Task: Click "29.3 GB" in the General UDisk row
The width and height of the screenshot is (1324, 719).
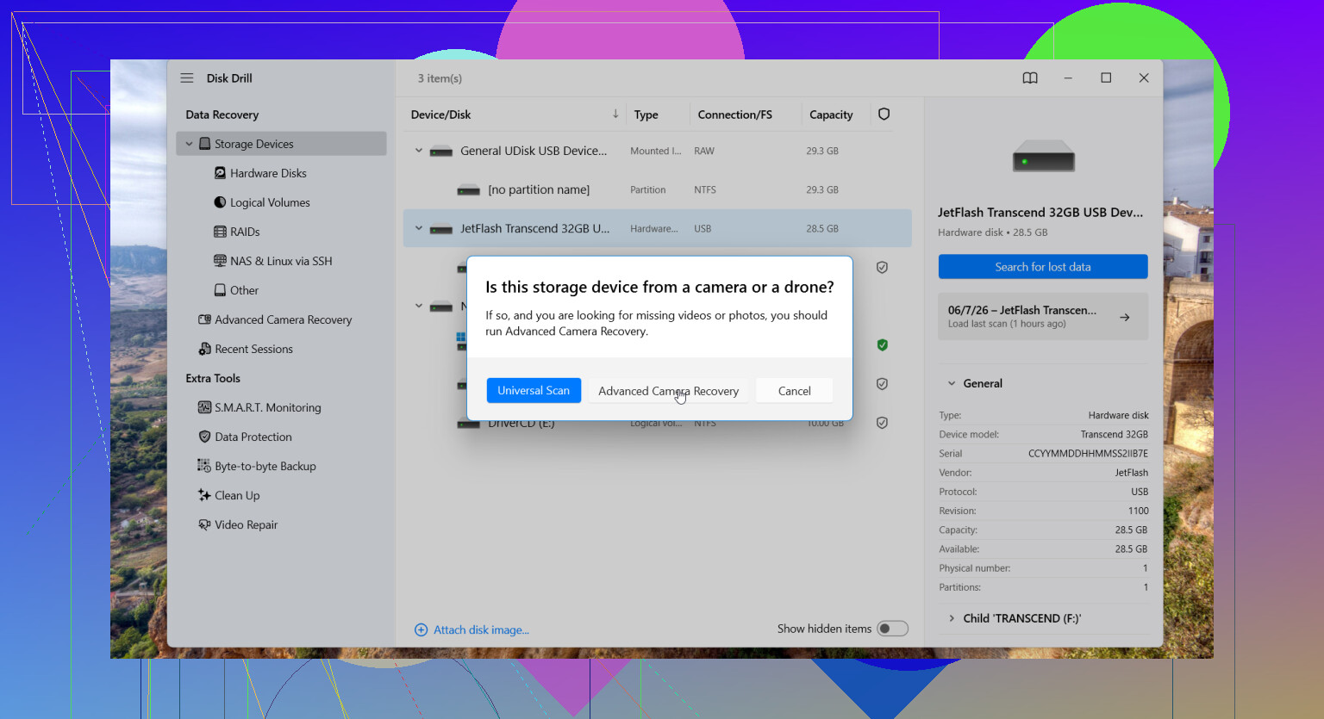Action: tap(822, 151)
